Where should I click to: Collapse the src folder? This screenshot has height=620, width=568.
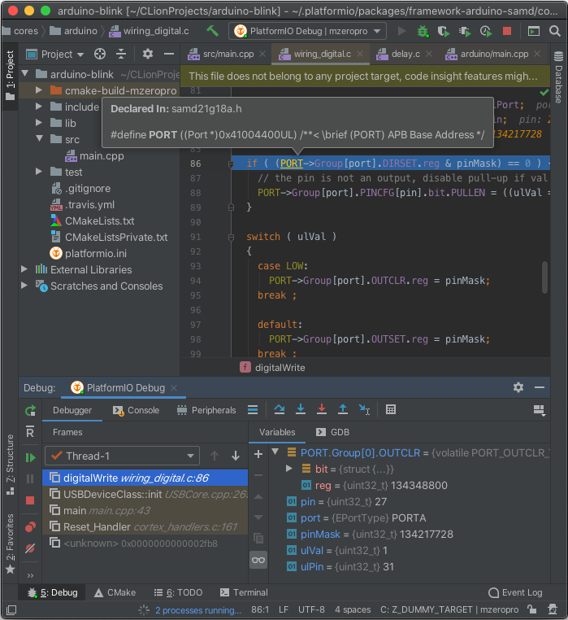click(x=40, y=139)
